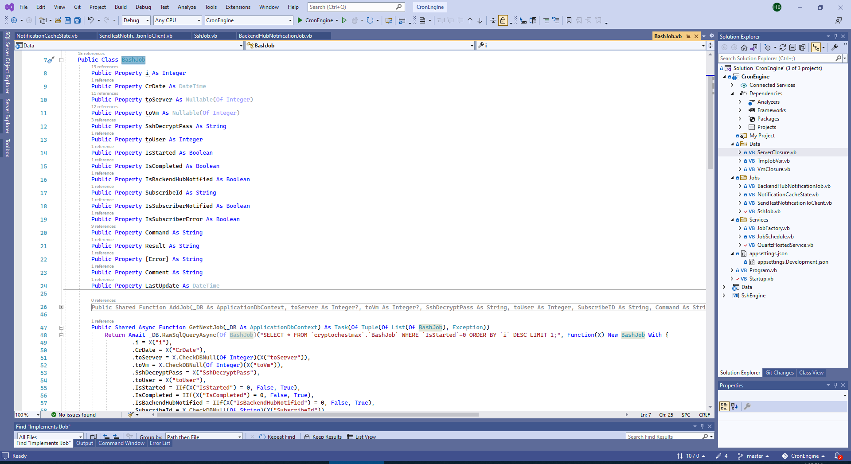Click the Show All Files icon
Image resolution: width=851 pixels, height=464 pixels.
click(x=802, y=47)
